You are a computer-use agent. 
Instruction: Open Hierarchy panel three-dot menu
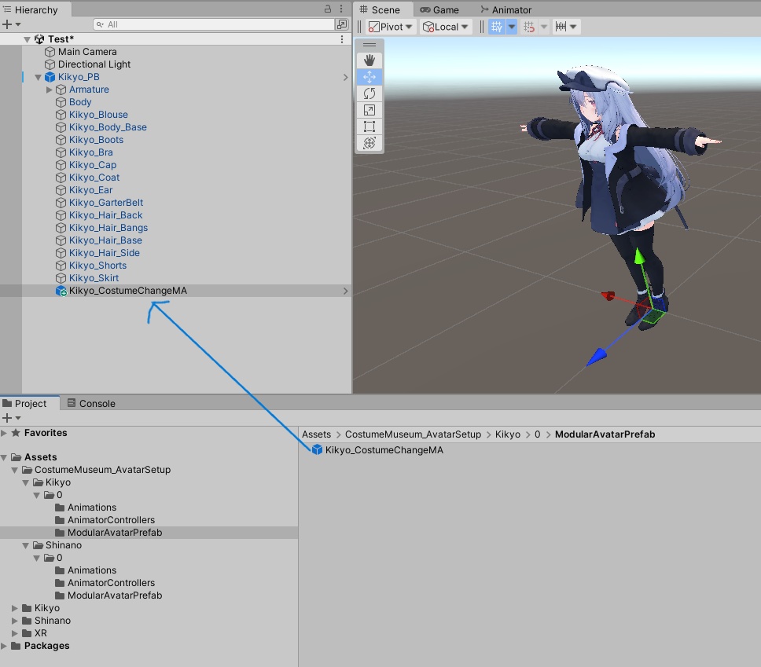[341, 9]
